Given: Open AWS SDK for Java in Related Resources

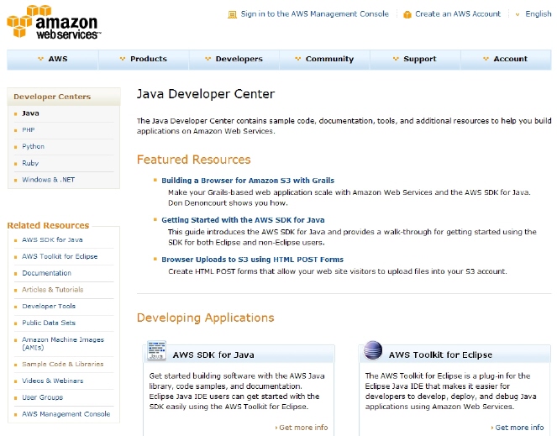Looking at the screenshot, I should [x=52, y=240].
